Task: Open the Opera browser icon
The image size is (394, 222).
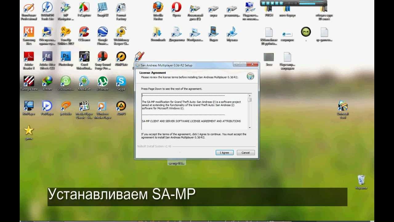Action: (176, 9)
